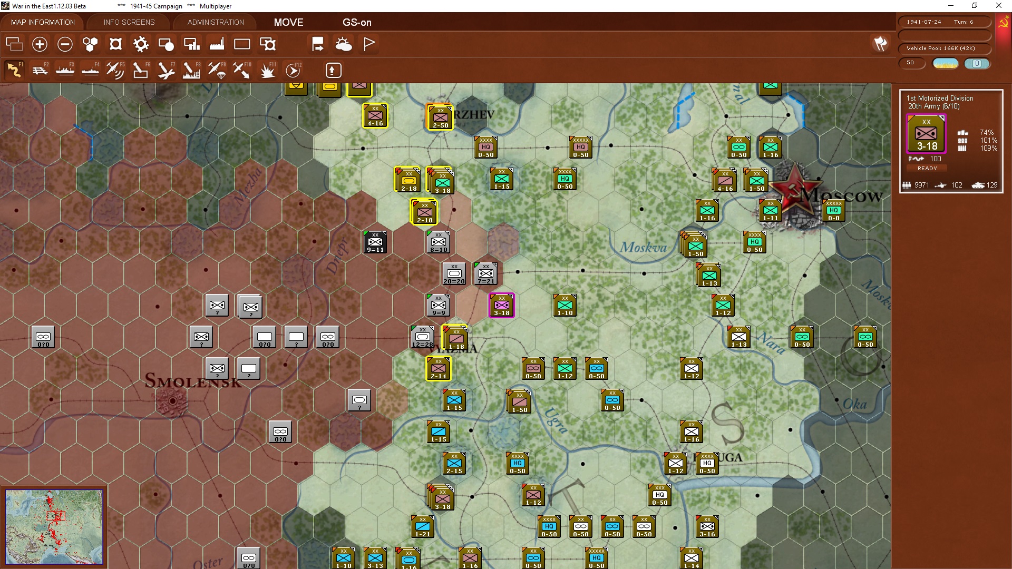This screenshot has height=569, width=1012.
Task: Select the 2-14 yellow-bordered unit counter
Action: pyautogui.click(x=438, y=368)
